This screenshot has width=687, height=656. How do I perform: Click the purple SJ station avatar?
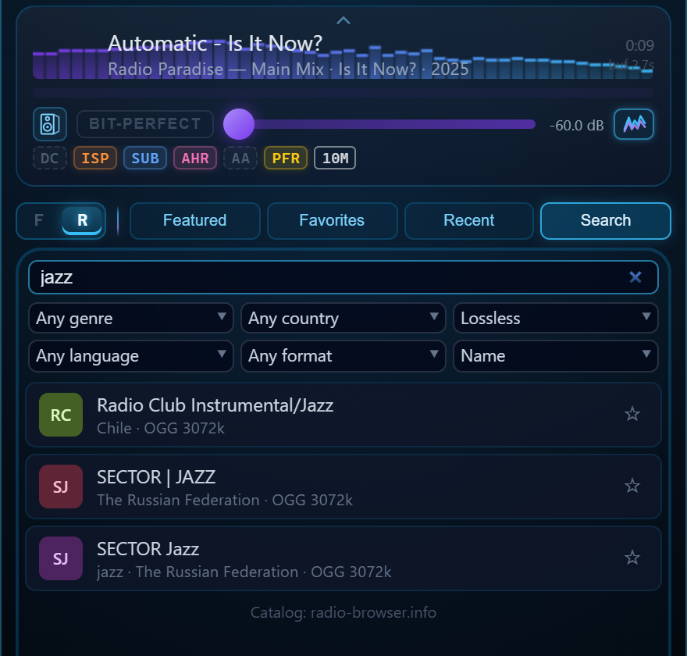61,558
